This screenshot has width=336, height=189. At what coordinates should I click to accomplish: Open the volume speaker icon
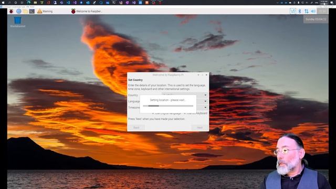313,11
